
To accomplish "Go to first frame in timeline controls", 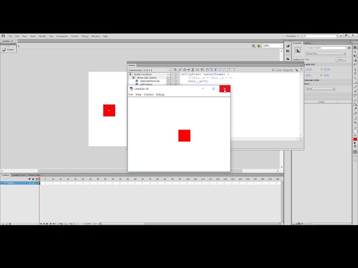I will (41, 224).
